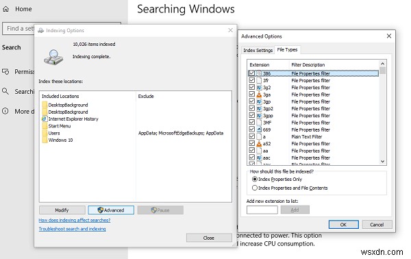Click the Home icon in Settings sidebar
Image resolution: width=411 pixels, height=259 pixels.
pos(5,9)
